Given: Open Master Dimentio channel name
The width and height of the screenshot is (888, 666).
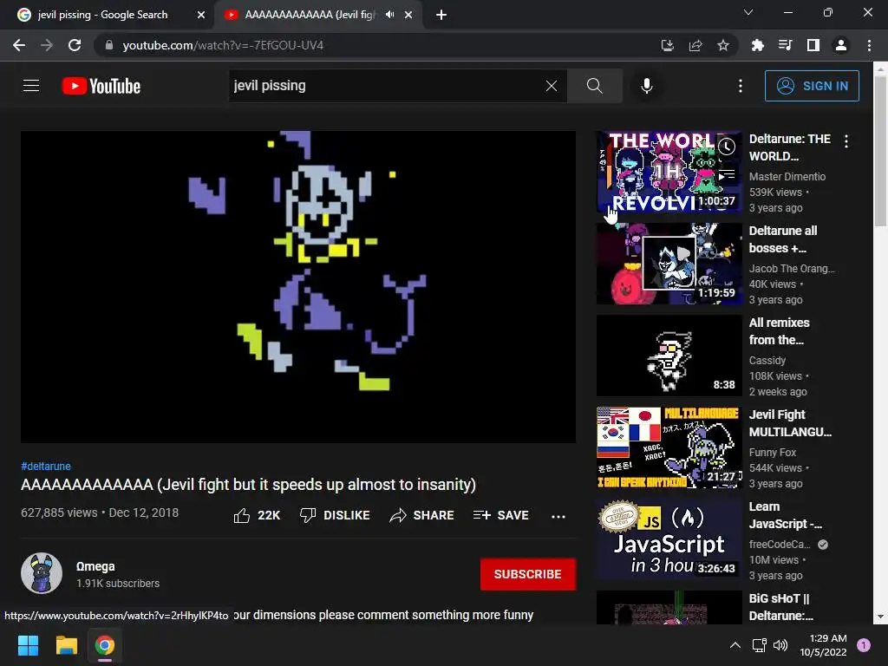Looking at the screenshot, I should point(787,177).
